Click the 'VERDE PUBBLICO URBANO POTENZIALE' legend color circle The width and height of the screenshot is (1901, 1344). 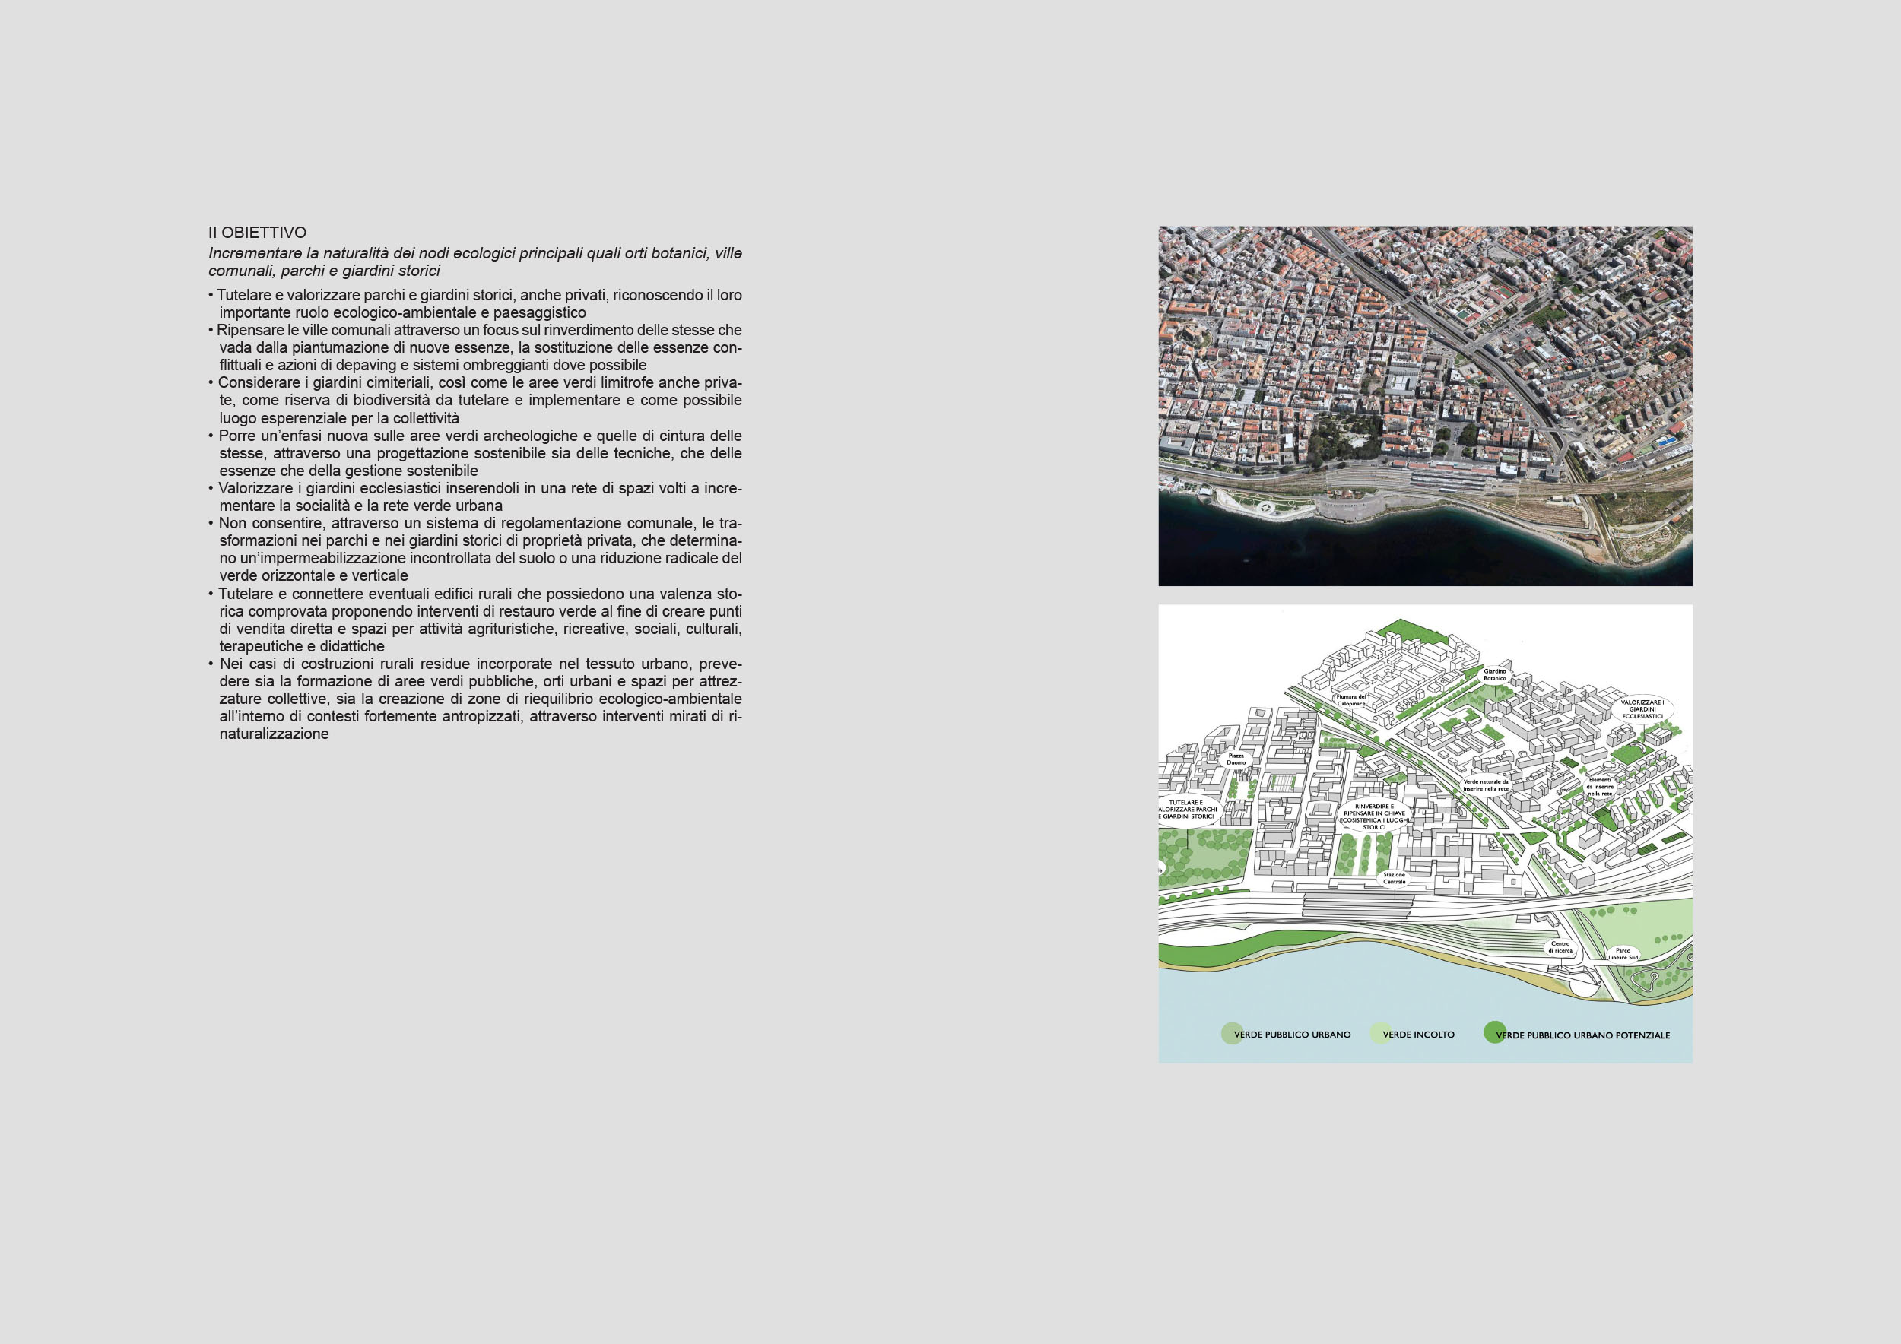tap(1494, 1033)
